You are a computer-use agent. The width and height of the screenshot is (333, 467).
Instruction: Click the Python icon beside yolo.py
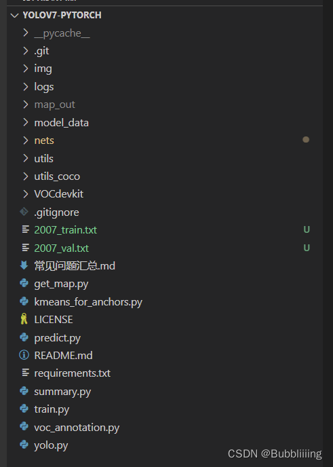(x=24, y=445)
